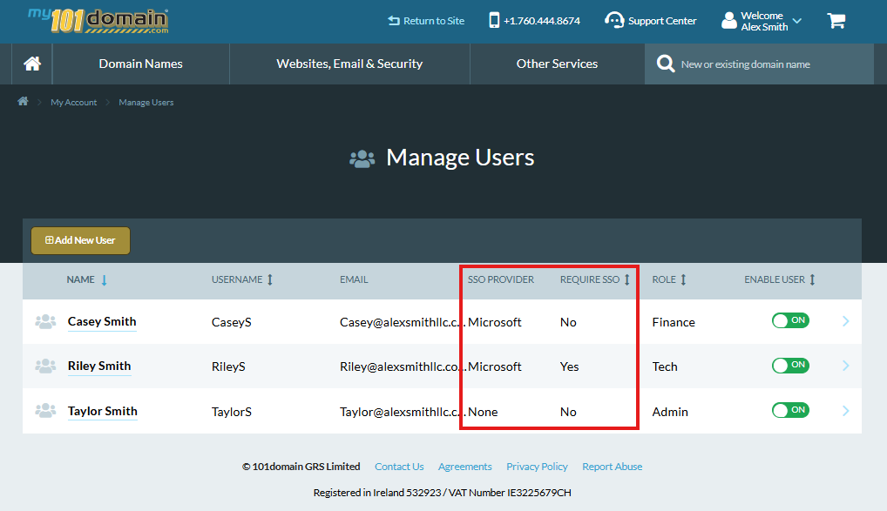The image size is (887, 511).
Task: Click the user silhouette icon next to Alex Smith
Action: click(x=728, y=20)
